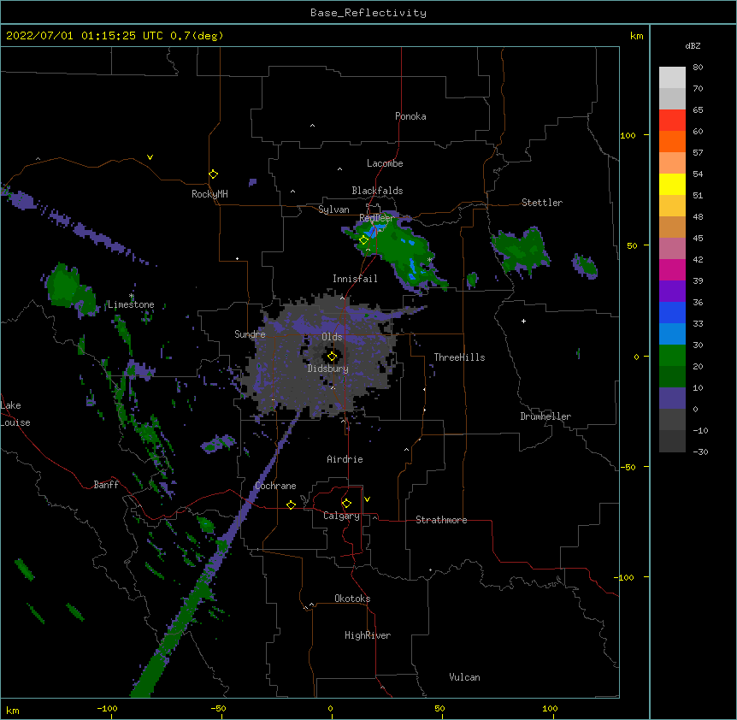
Task: Click the yellow diamond marker above Calgary label
Action: (x=346, y=504)
